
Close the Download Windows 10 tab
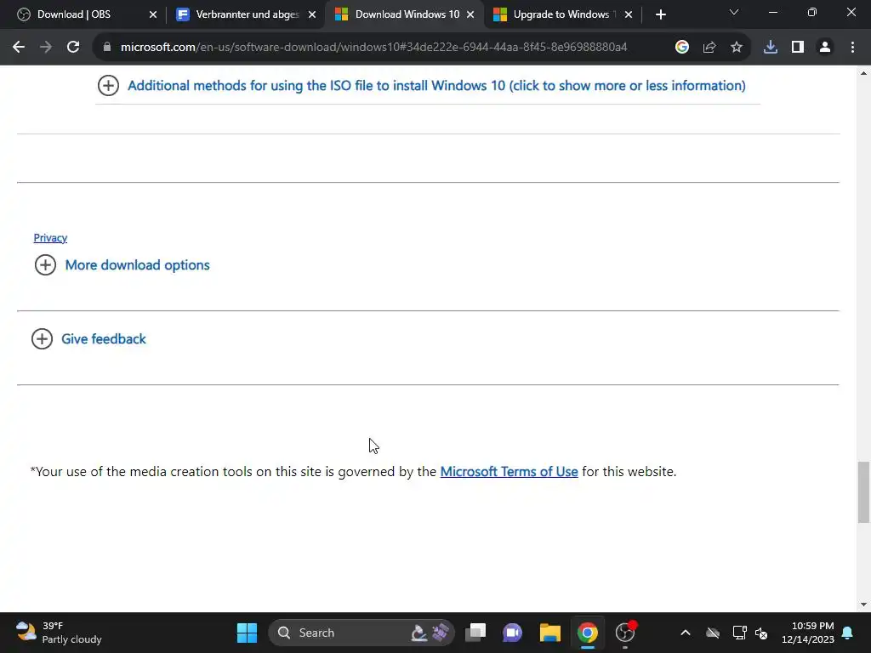pos(470,14)
